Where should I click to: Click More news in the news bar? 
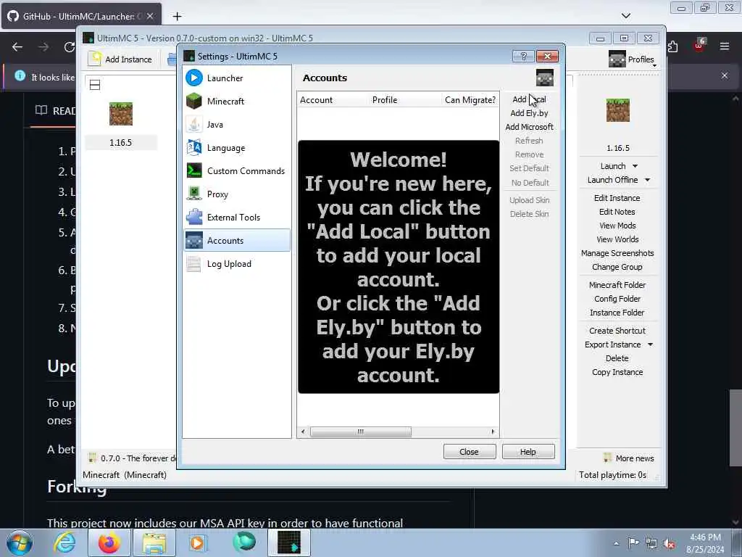[629, 458]
